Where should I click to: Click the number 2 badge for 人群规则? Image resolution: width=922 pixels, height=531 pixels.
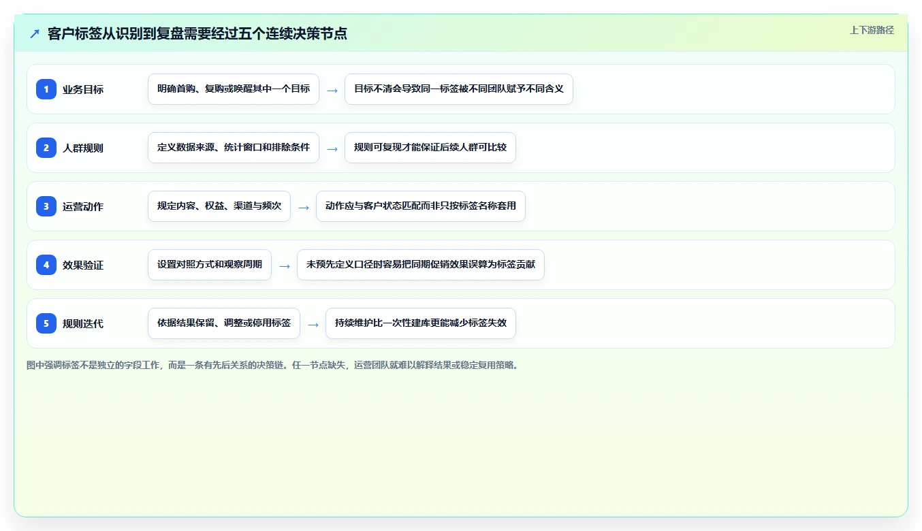point(46,148)
